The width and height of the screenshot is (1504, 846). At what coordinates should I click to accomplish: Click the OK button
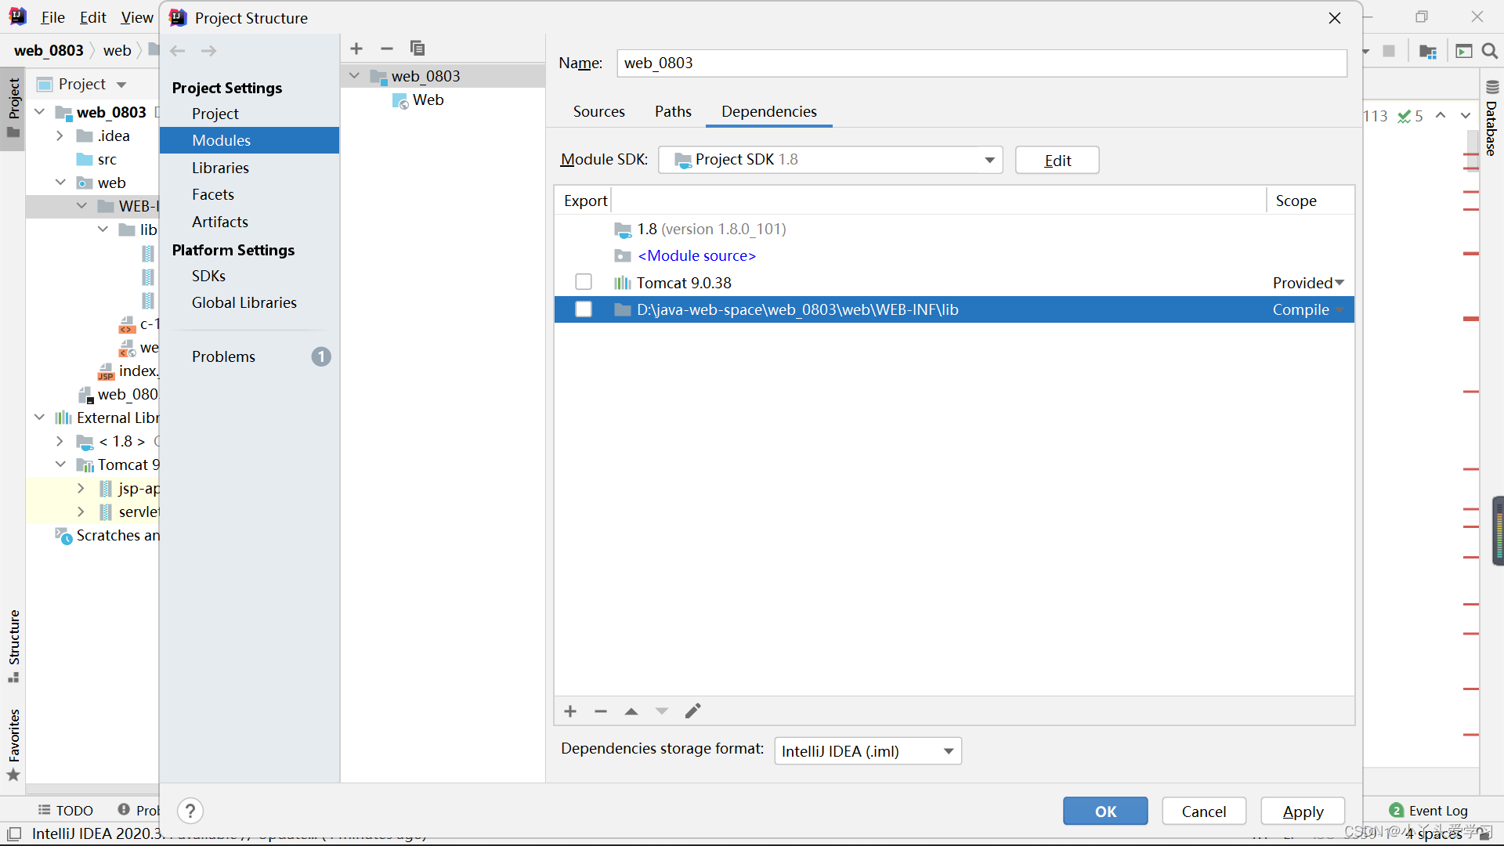coord(1105,812)
